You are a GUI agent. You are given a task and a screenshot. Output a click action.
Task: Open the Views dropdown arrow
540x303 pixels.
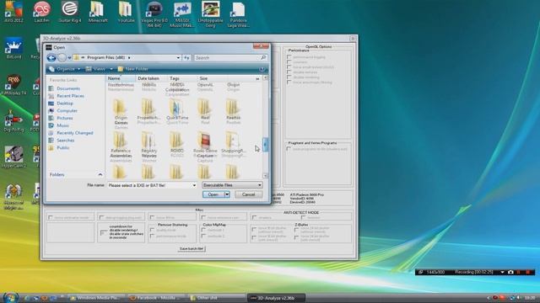tap(111, 69)
